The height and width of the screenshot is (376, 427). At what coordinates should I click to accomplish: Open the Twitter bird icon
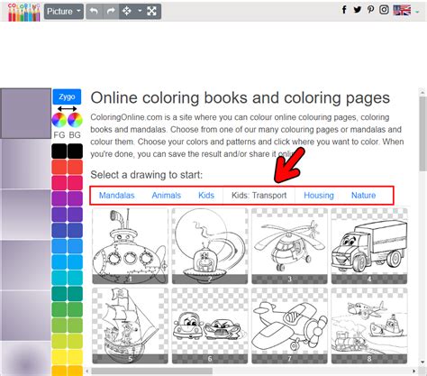pyautogui.click(x=358, y=10)
